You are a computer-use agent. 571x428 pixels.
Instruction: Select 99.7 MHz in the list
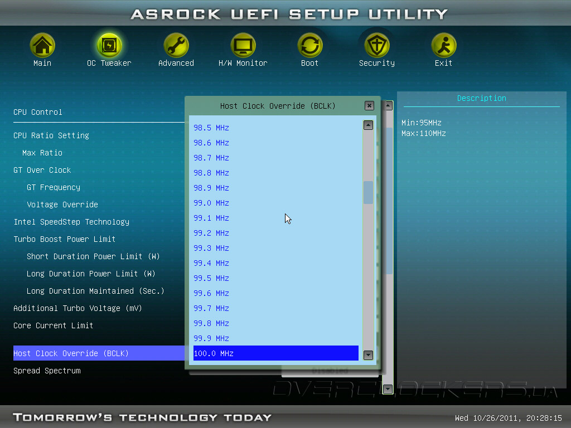pos(211,308)
